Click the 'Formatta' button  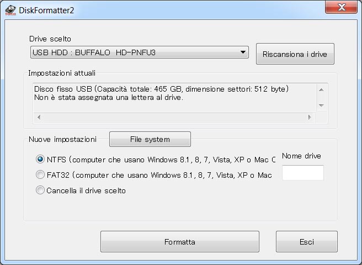tap(179, 242)
